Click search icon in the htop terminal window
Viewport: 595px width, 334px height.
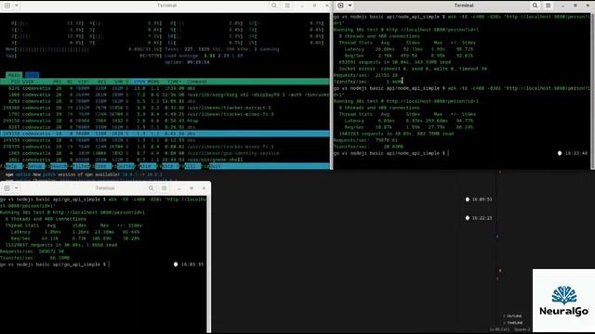pos(274,6)
